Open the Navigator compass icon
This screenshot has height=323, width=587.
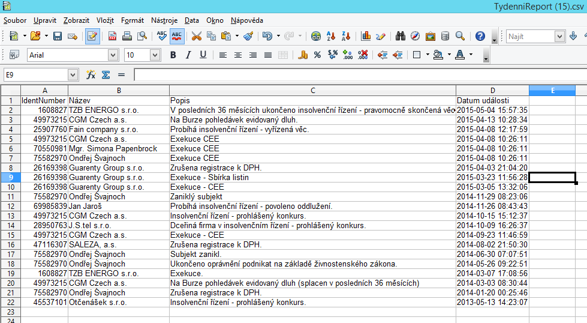415,37
